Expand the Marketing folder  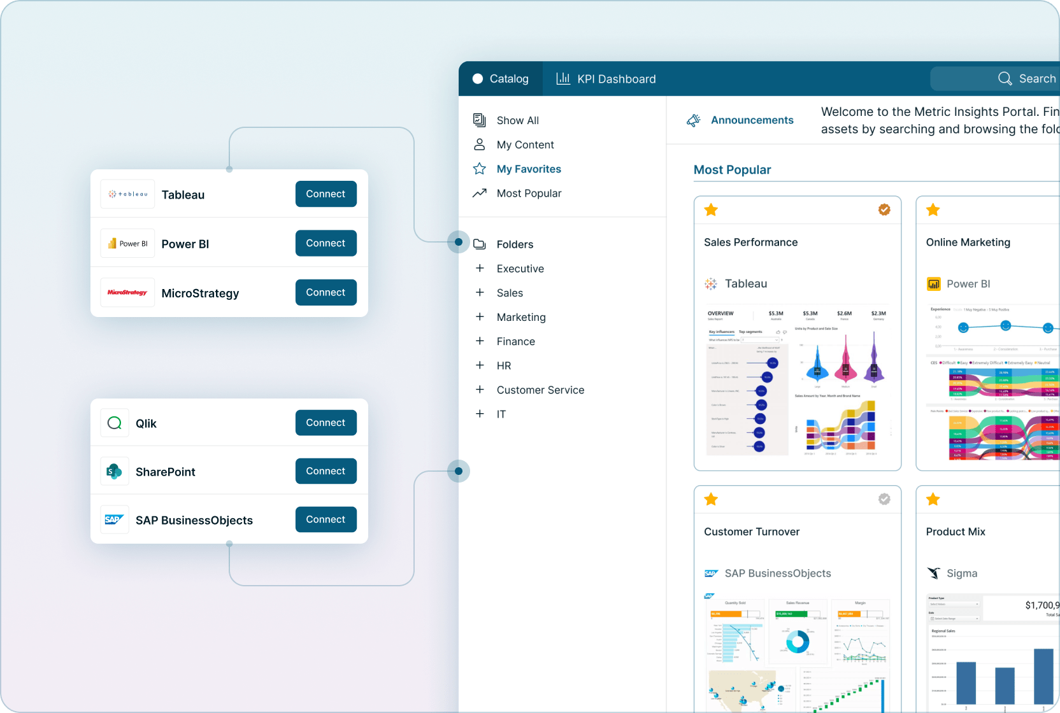[480, 316]
